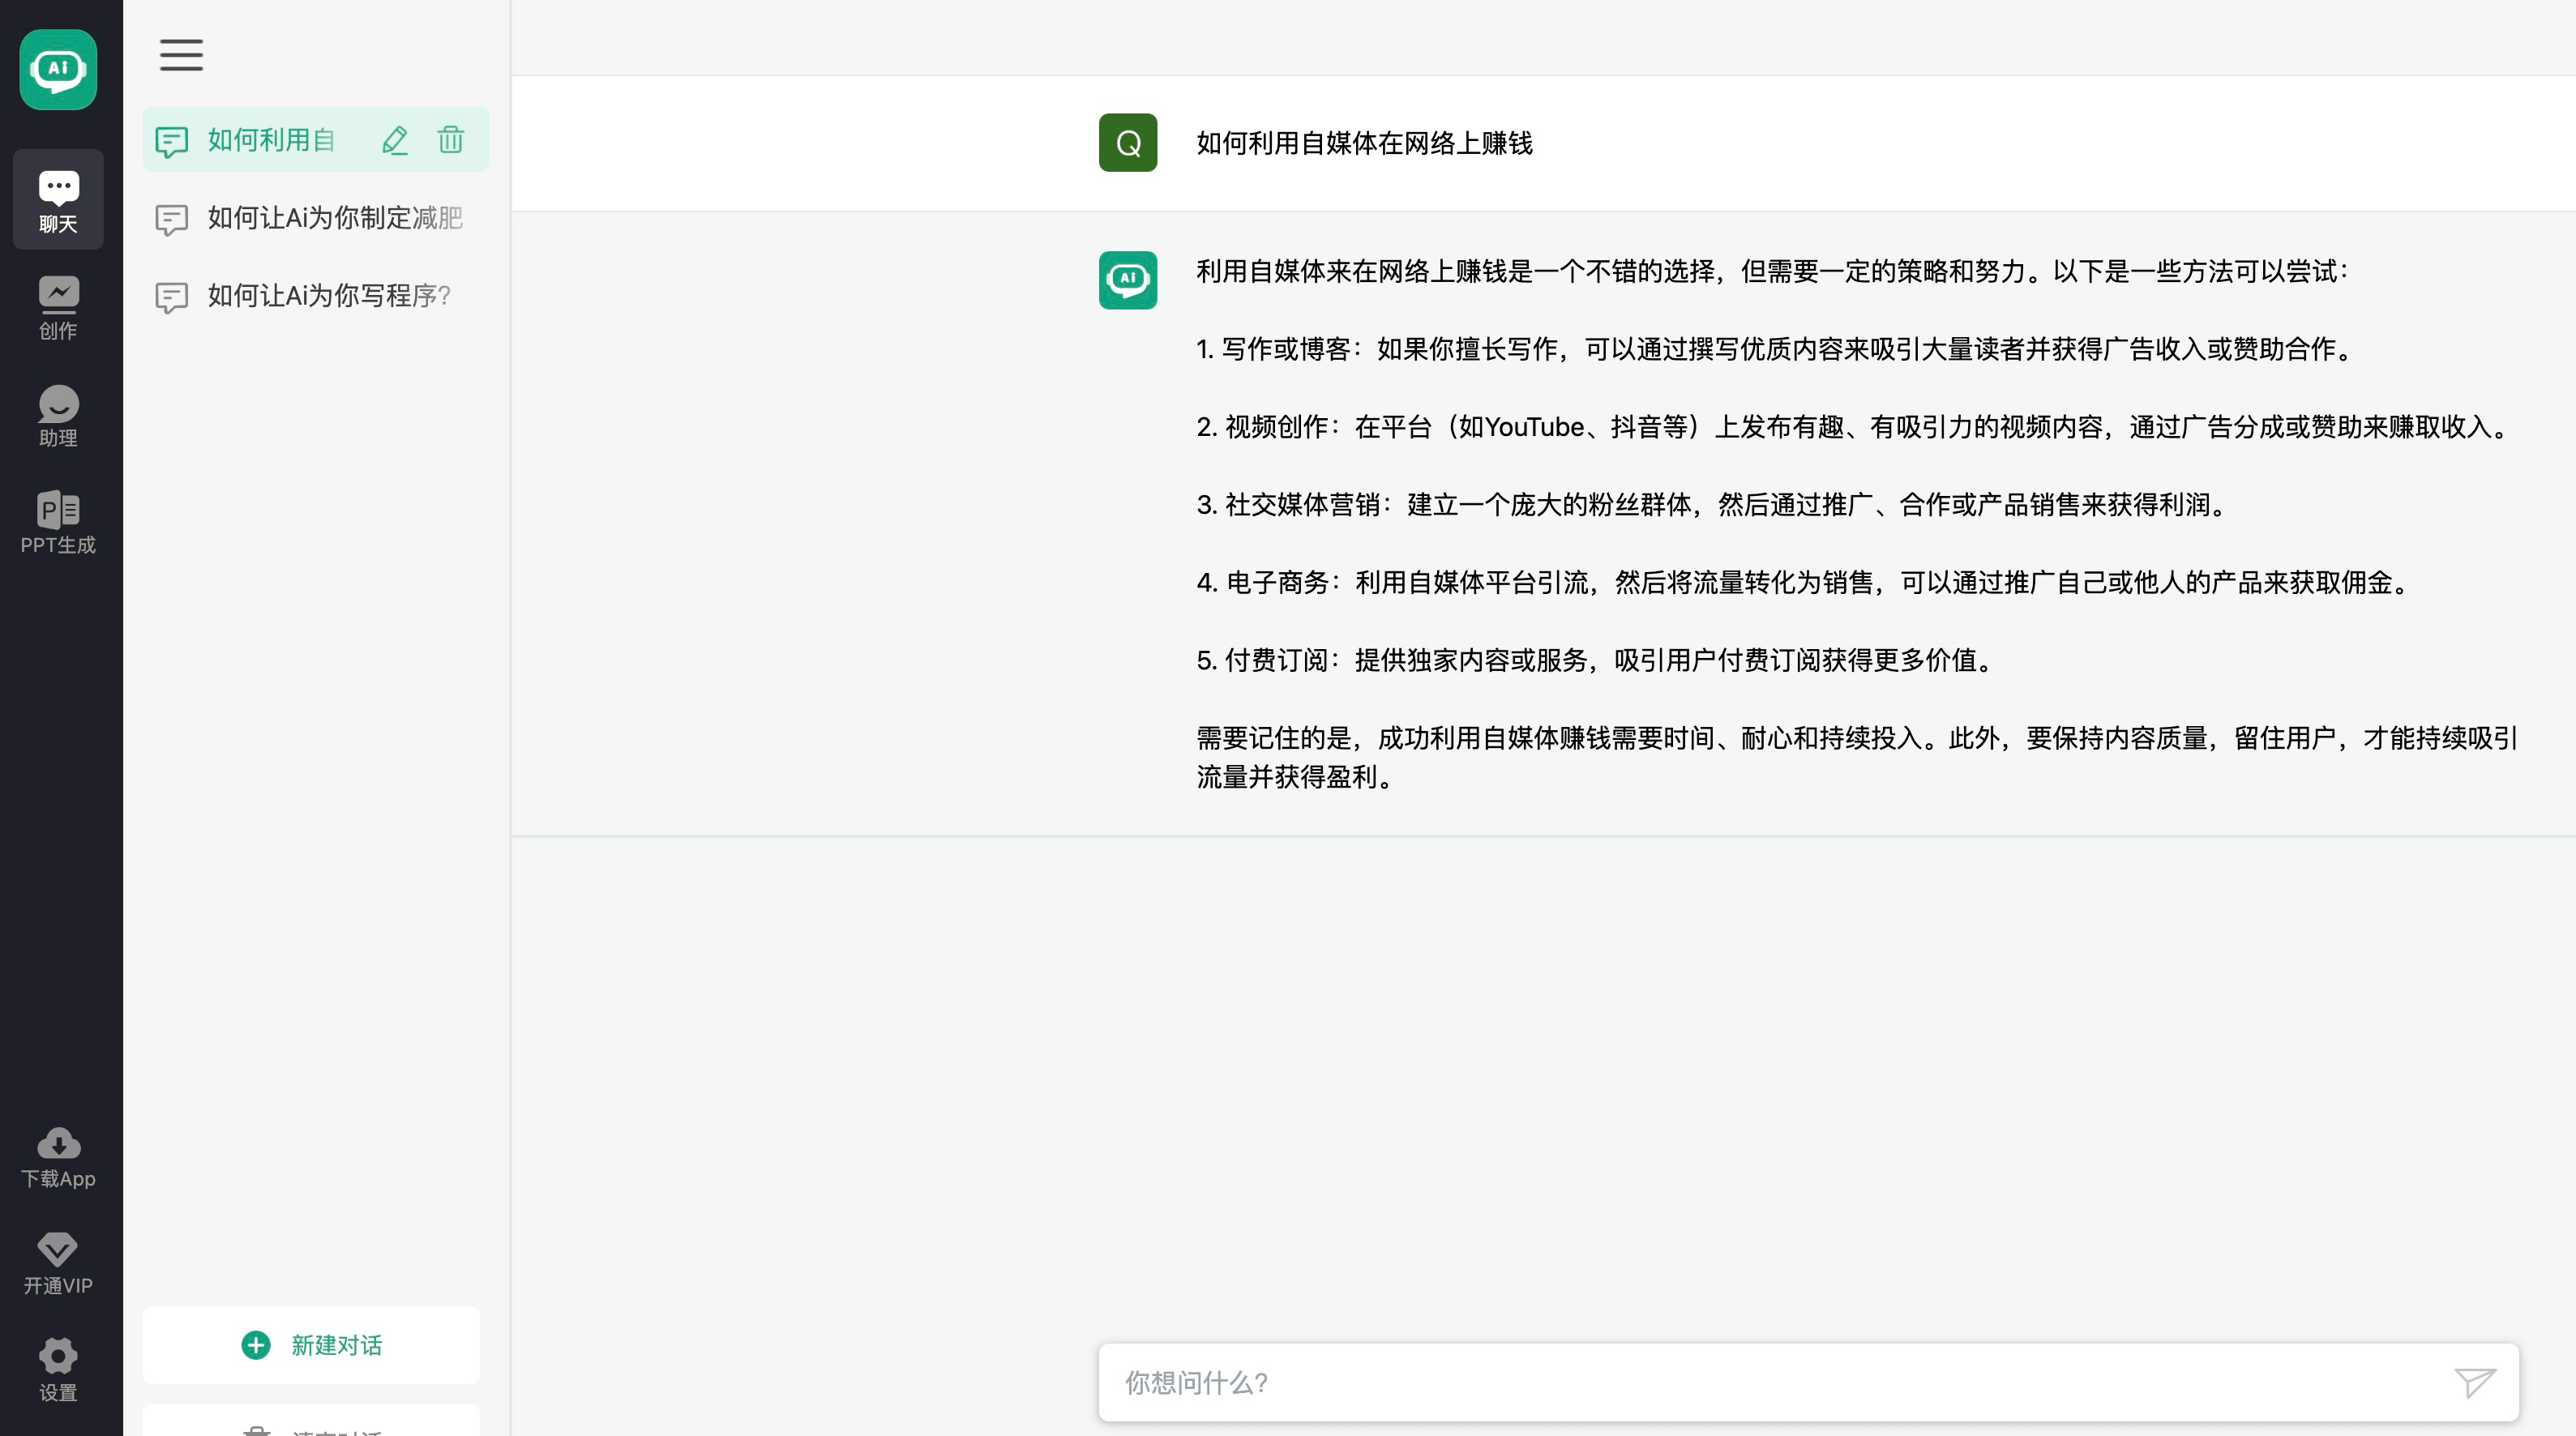Screen dimensions: 2576x1436
Task: Delete the selected conversation with trash icon
Action: coord(451,140)
